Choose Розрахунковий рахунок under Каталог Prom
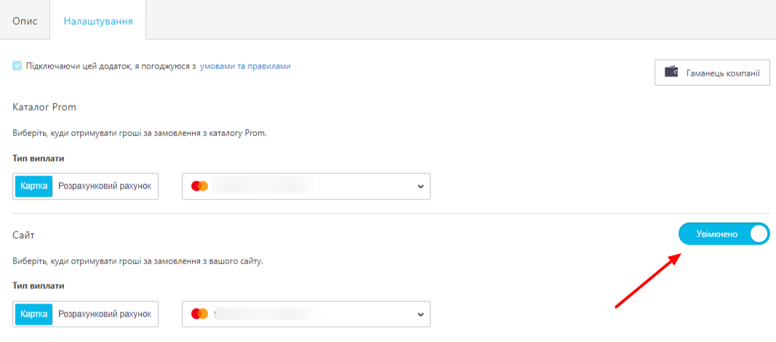Screen dimensions: 776x342 105,186
